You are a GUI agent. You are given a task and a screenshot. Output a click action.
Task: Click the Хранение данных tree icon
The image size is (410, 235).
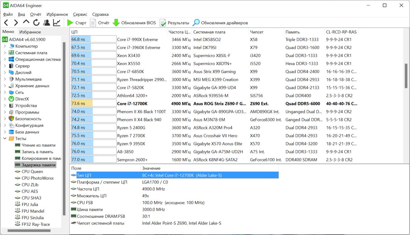click(12, 86)
